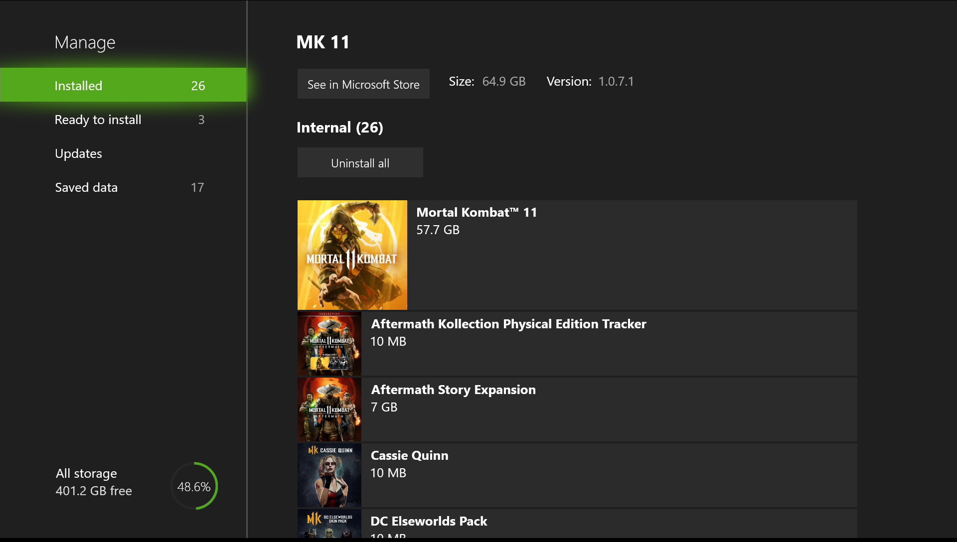Screen dimensions: 957x542
Task: Select the Aftermath Story Expansion thumbnail
Action: point(329,409)
